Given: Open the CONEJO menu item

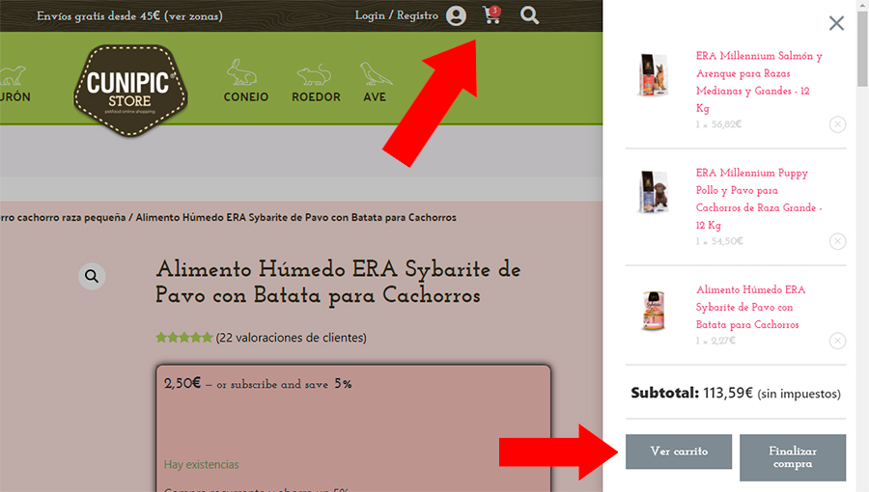Looking at the screenshot, I should (246, 96).
